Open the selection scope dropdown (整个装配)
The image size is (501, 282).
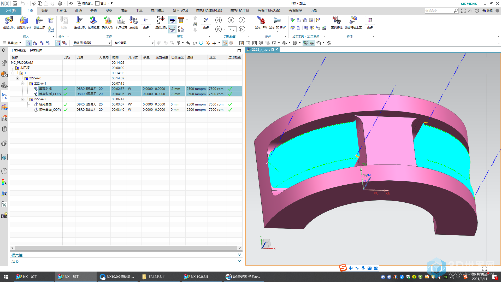134,43
